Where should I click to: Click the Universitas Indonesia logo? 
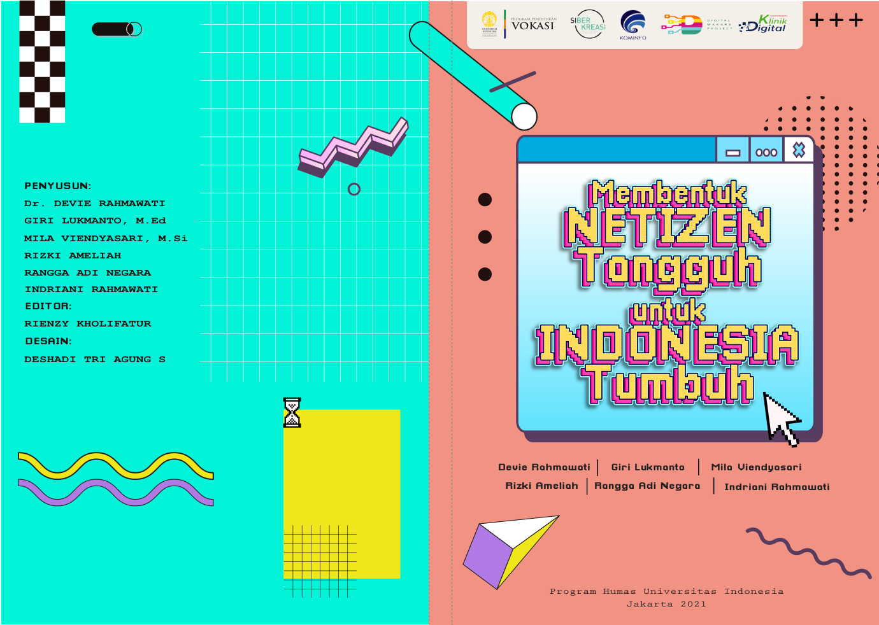pyautogui.click(x=489, y=24)
